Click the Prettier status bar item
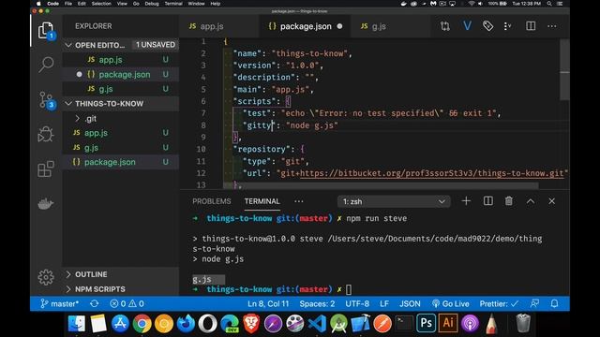This screenshot has width=600, height=337. (499, 303)
